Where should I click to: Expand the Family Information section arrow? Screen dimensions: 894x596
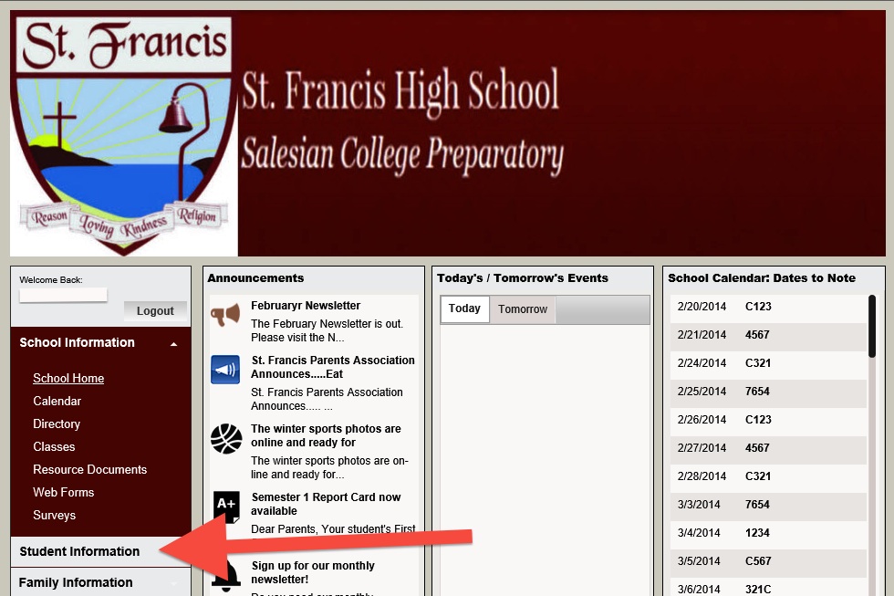(x=174, y=583)
